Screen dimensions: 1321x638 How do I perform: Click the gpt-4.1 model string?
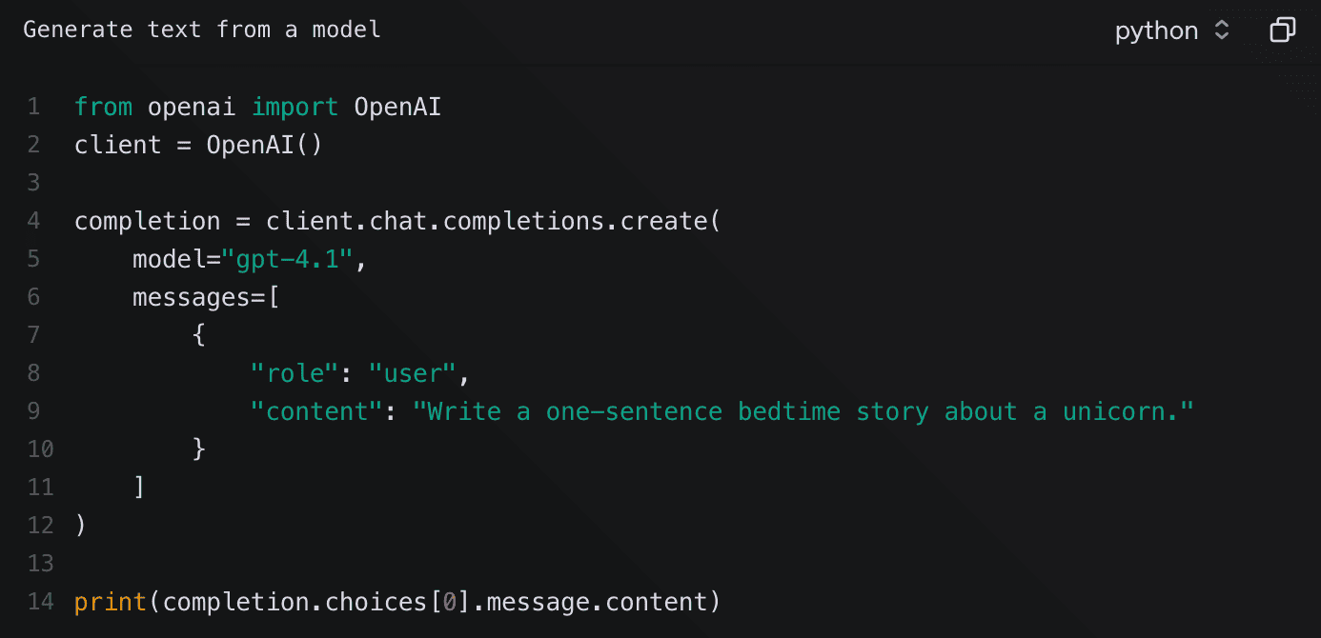point(291,258)
